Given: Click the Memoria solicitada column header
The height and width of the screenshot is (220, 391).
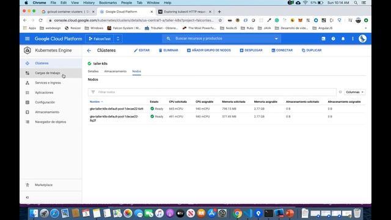Looking at the screenshot, I should pos(233,102).
